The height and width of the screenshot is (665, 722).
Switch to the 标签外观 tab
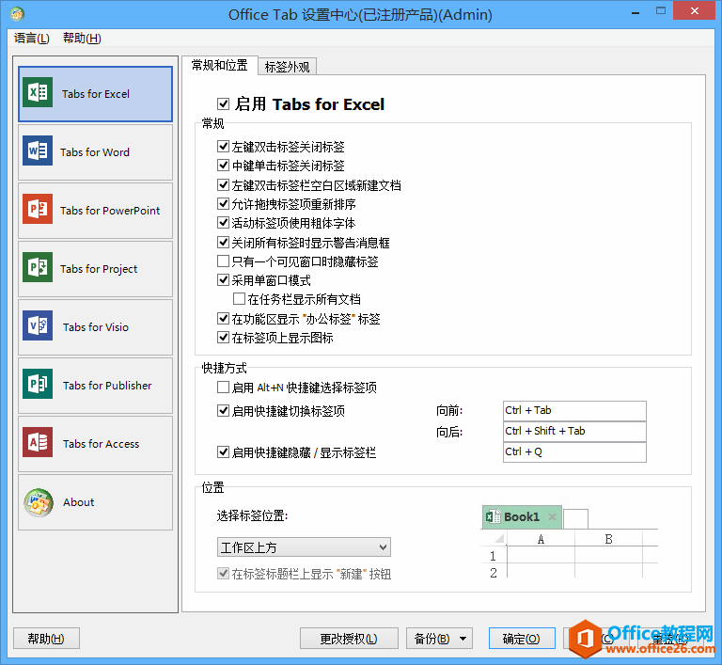[x=288, y=67]
